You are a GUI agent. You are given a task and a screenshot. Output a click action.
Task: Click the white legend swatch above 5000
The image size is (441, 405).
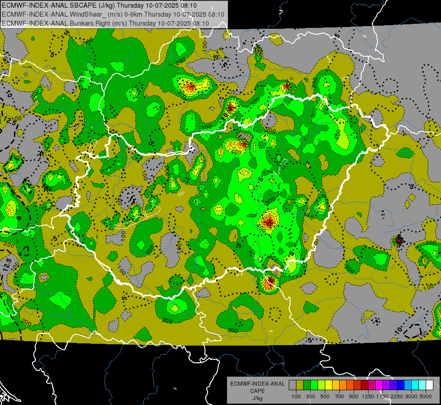click(429, 385)
